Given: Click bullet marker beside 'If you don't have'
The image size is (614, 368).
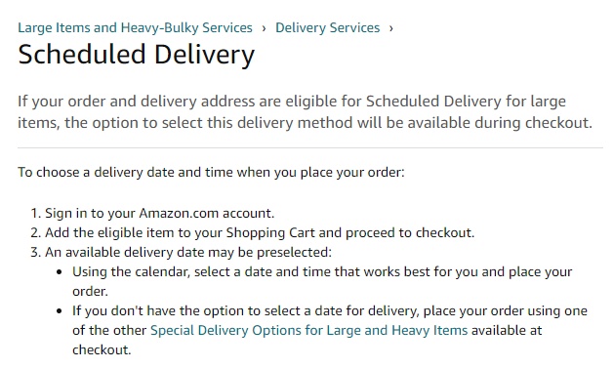Looking at the screenshot, I should [60, 311].
